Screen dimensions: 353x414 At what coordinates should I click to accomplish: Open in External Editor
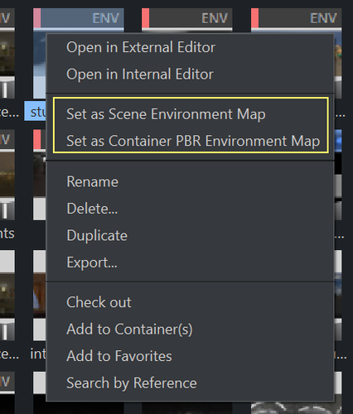click(x=190, y=47)
